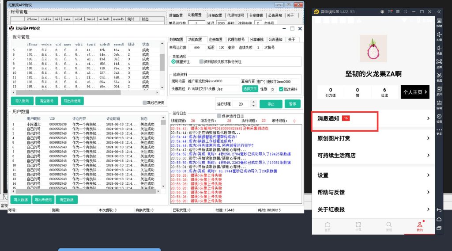The image size is (452, 251).
Task: Open the hamburger menu in emulator title bar
Action: point(398,12)
